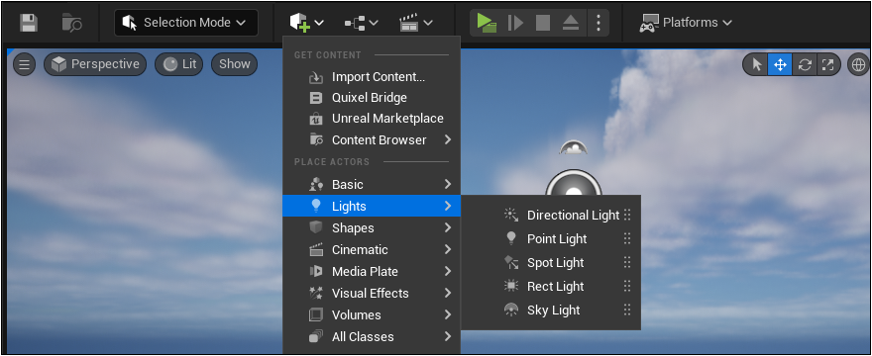The height and width of the screenshot is (356, 872).
Task: Open the Platforms dropdown
Action: (x=686, y=23)
